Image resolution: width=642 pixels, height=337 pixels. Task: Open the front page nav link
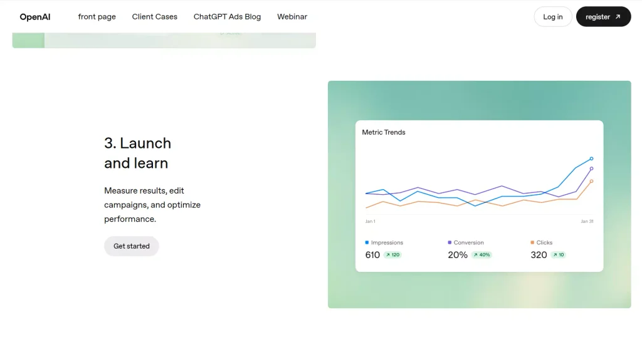[x=97, y=17]
